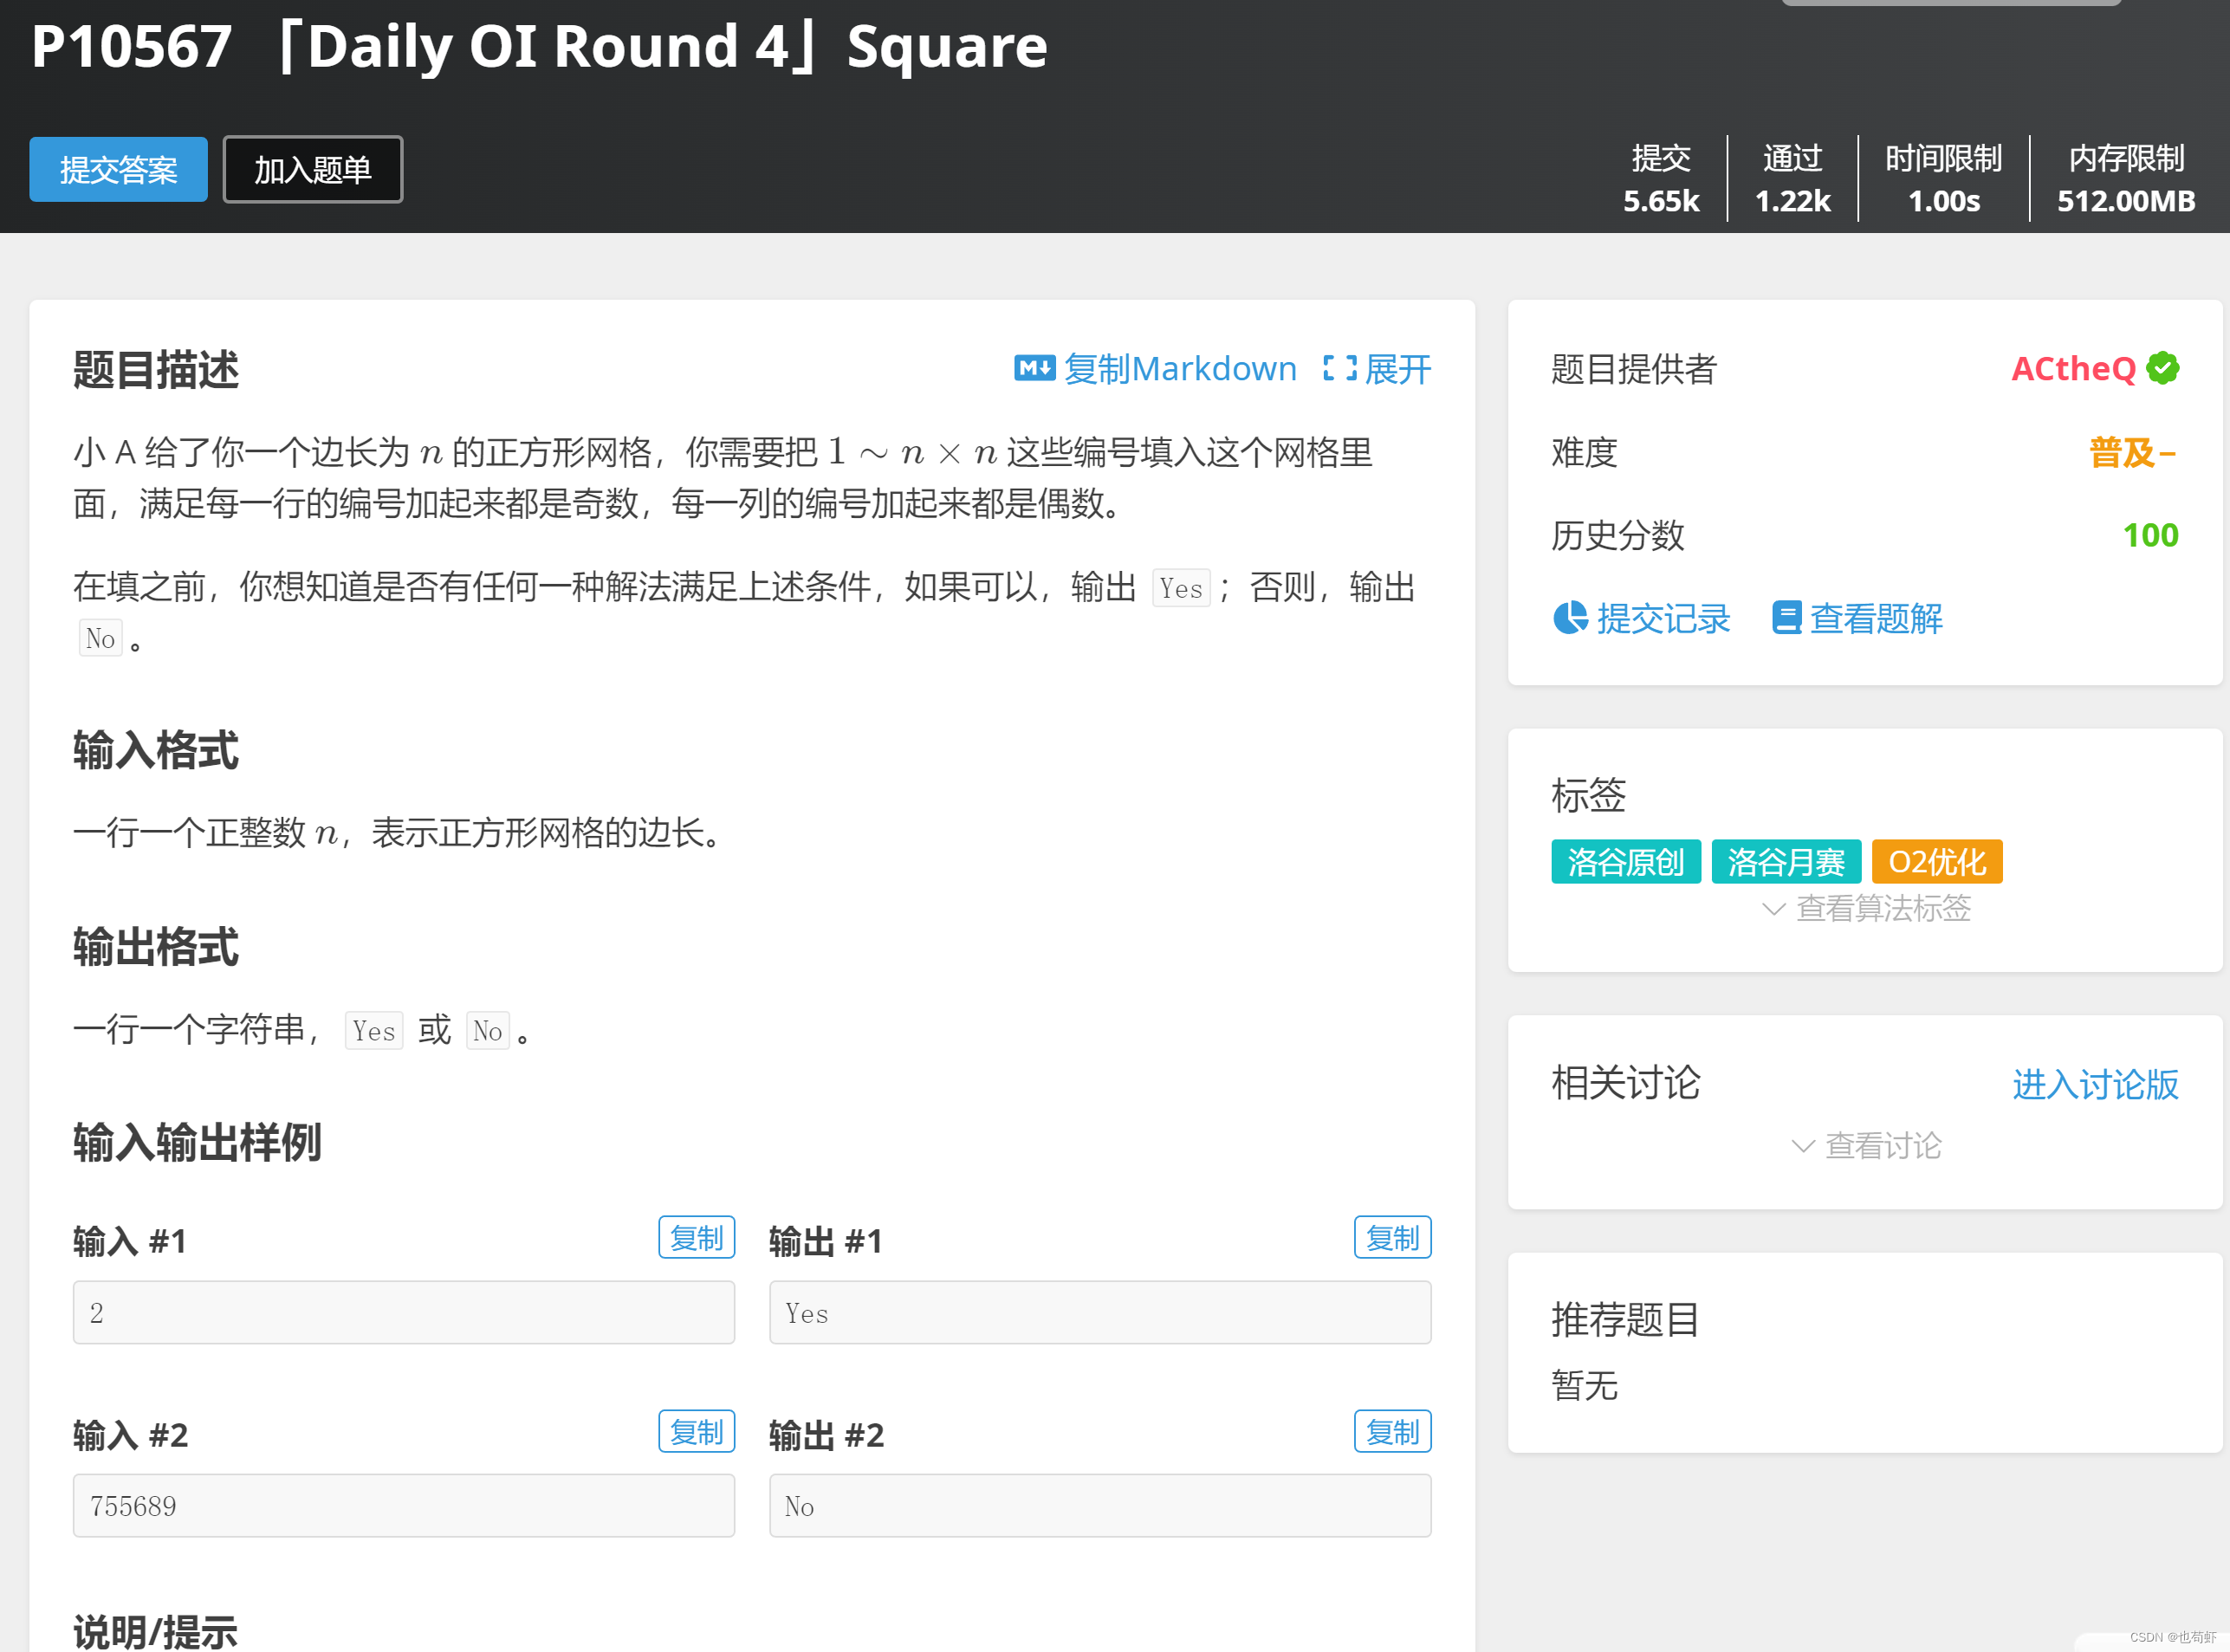
Task: Select the 洛谷月赛 tag
Action: [x=1786, y=862]
